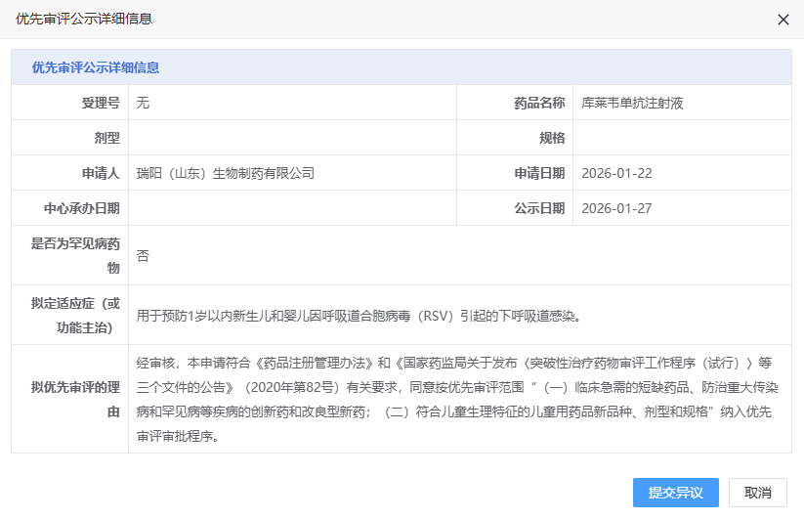Click applicant 瑞阳（山东）生物制药有限公司
Image resolution: width=804 pixels, height=519 pixels.
coord(226,173)
